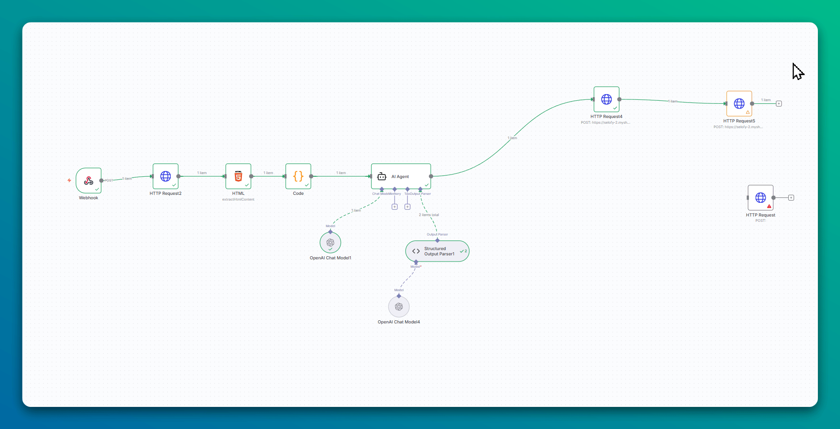The image size is (840, 429).
Task: Open the Structured Output Parser1 node
Action: tap(437, 251)
